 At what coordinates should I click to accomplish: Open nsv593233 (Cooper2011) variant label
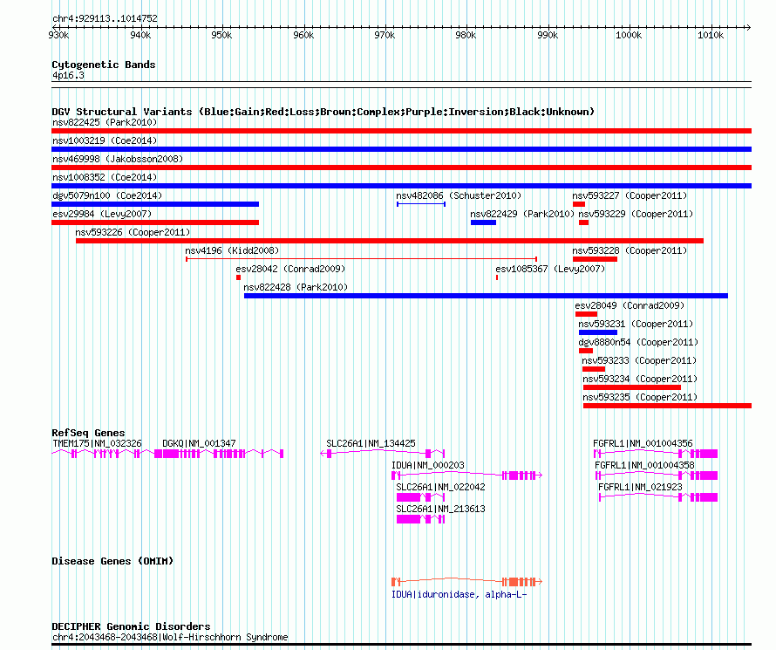pyautogui.click(x=639, y=360)
